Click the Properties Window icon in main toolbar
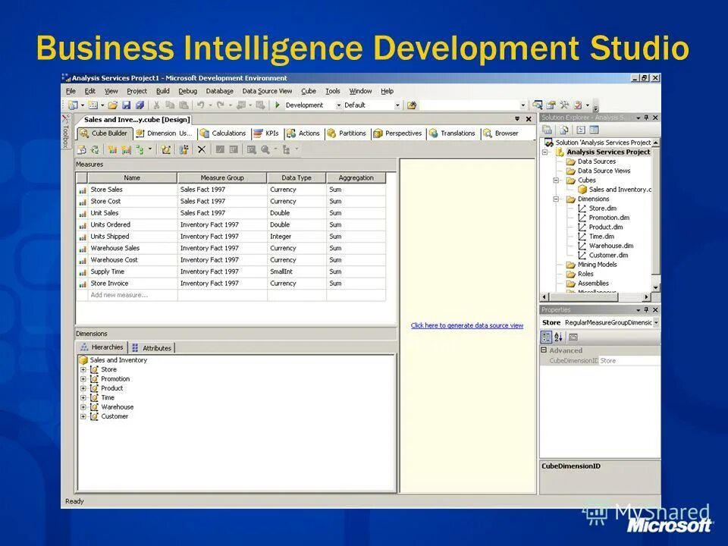Image resolution: width=728 pixels, height=546 pixels. pos(551,105)
